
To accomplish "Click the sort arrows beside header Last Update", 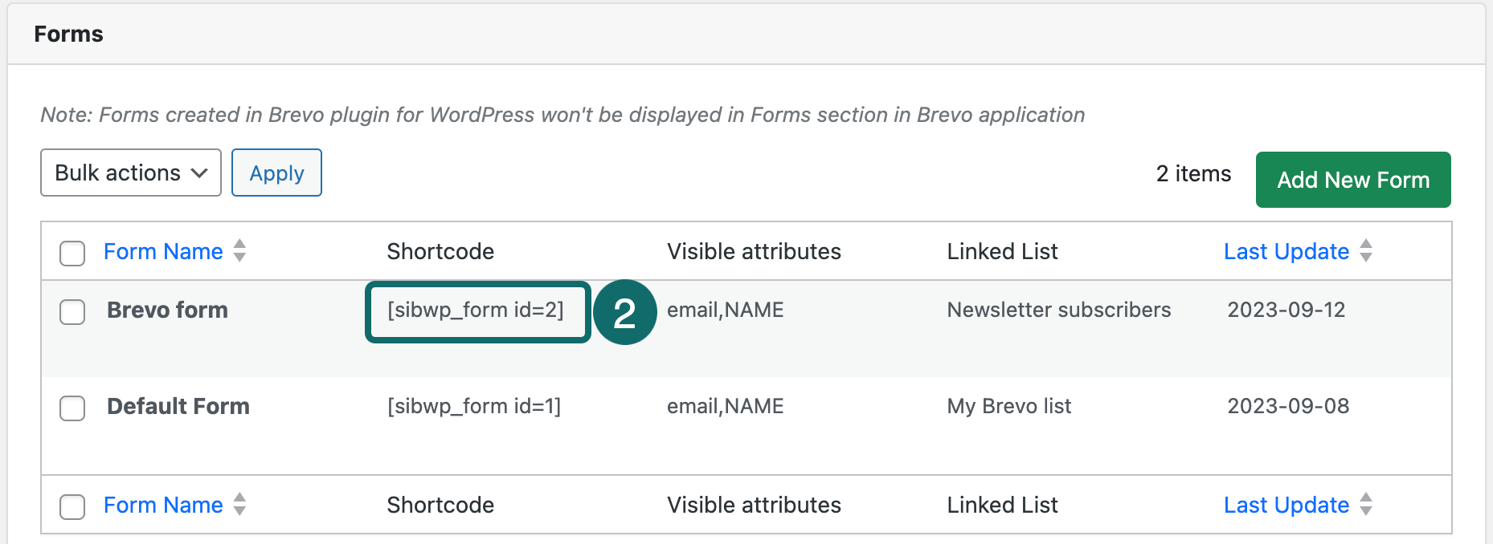I will click(1366, 251).
